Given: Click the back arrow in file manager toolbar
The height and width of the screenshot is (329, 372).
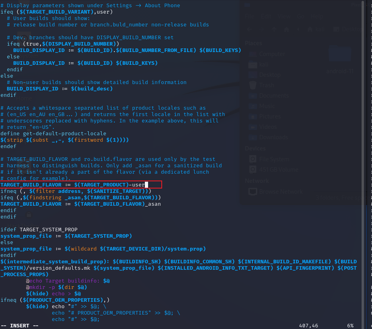Looking at the screenshot, I should (250, 29).
